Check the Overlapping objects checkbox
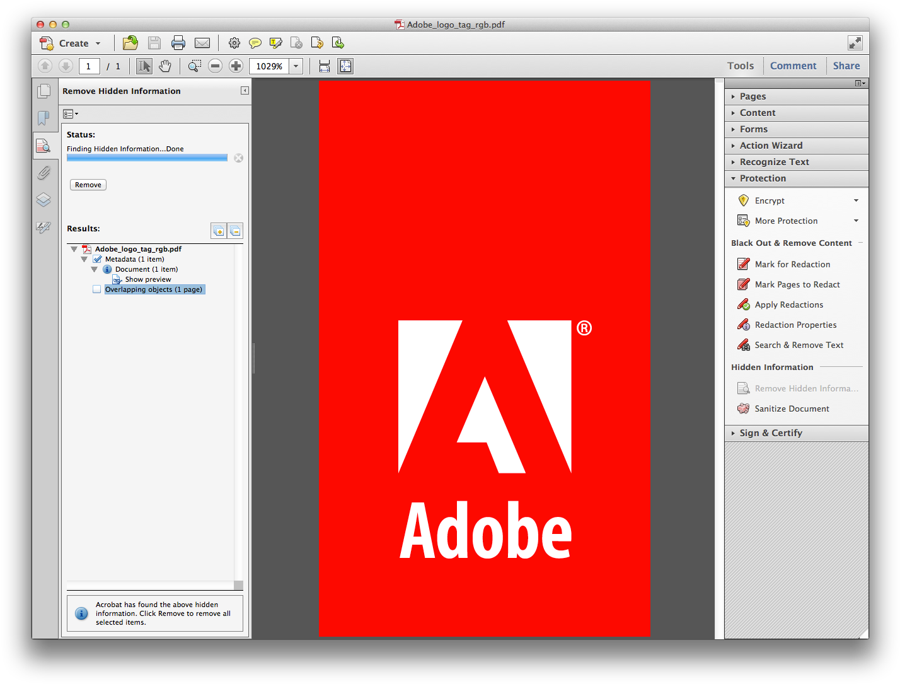Viewport: 900px width, 684px height. [96, 289]
